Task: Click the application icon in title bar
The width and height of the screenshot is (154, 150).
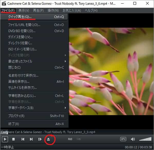Action: pyautogui.click(x=4, y=4)
